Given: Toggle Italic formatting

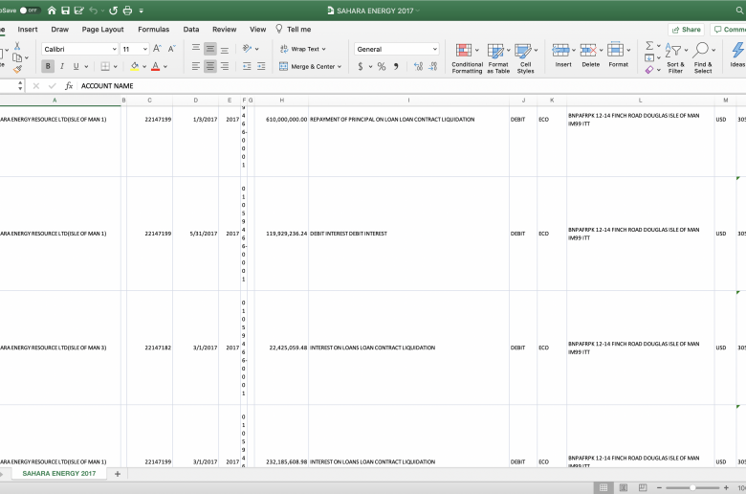Looking at the screenshot, I should coord(62,66).
